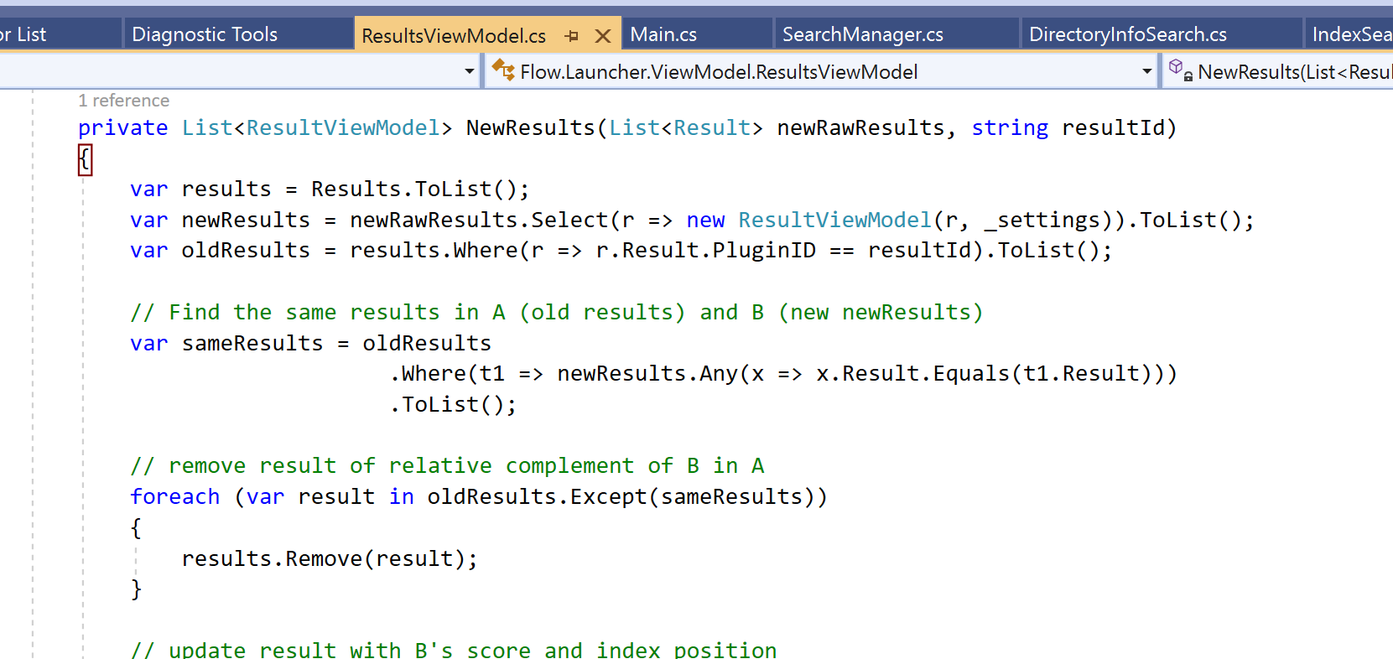Screen dimensions: 1393x659
Task: Click the private method icon before NewResults
Action: point(1181,70)
